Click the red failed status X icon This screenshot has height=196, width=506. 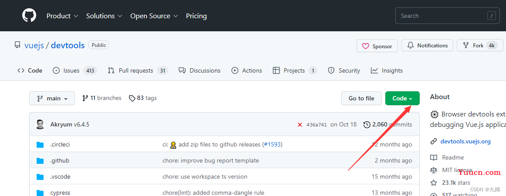[300, 125]
